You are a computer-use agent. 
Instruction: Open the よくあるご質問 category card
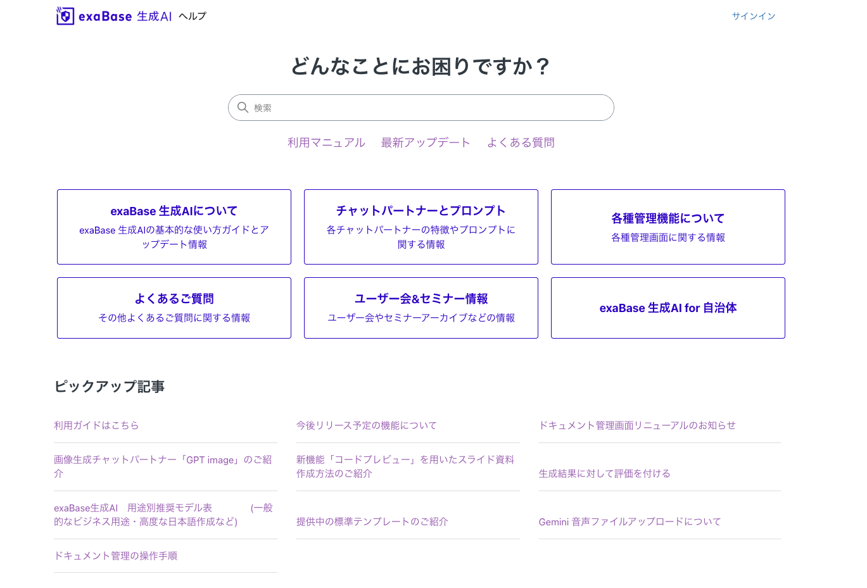point(174,308)
